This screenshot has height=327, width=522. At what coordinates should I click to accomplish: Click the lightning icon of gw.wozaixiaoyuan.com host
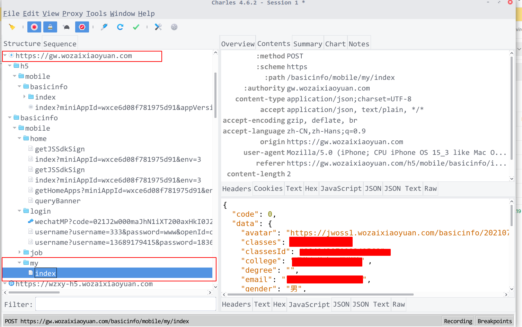[11, 55]
